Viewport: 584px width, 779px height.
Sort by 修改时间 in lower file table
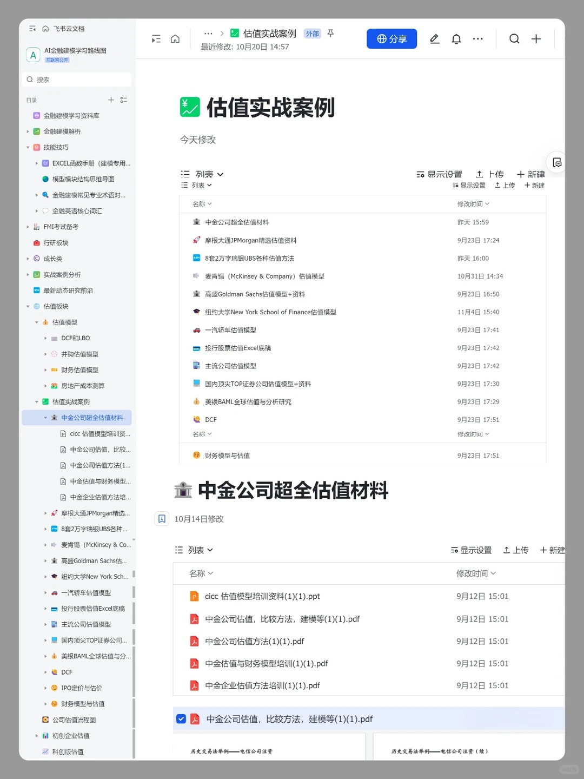click(476, 573)
